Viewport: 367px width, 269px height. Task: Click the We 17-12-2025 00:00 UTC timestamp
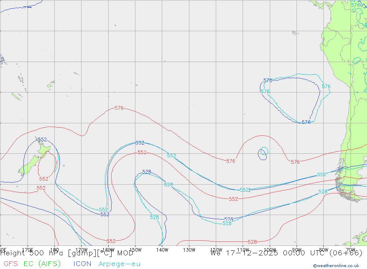tap(286, 253)
